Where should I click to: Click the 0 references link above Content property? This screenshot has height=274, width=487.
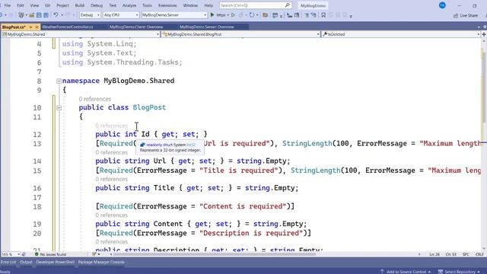[111, 215]
